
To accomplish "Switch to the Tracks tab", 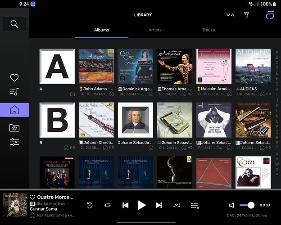I will [x=208, y=30].
